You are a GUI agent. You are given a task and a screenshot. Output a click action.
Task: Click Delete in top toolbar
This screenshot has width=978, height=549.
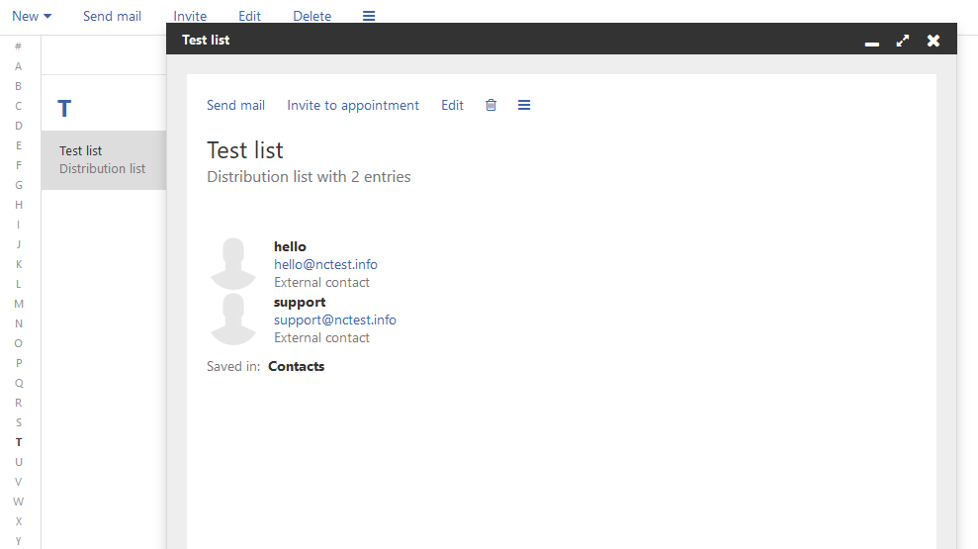311,16
